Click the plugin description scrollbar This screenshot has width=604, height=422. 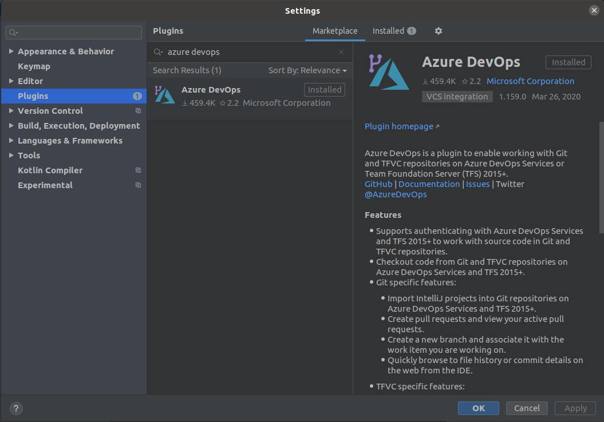[601, 177]
